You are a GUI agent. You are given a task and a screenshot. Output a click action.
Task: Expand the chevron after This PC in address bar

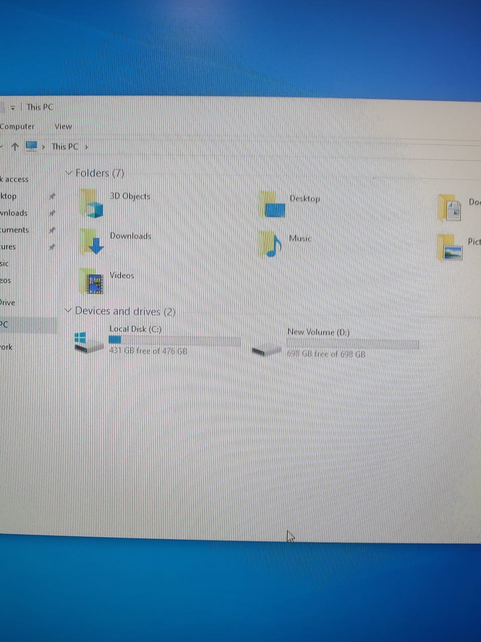[x=86, y=147]
